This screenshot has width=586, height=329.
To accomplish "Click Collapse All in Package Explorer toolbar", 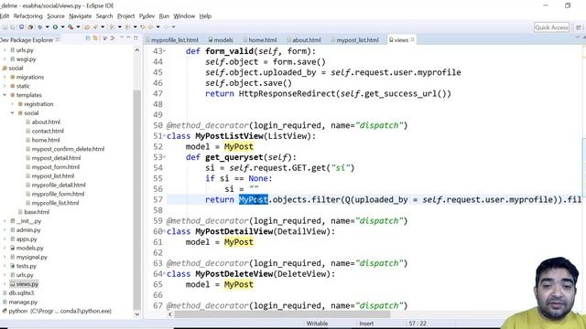I will pos(88,38).
